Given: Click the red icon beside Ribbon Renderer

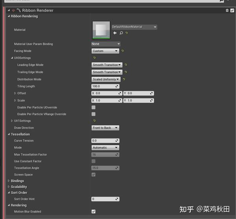Looking at the screenshot, I should pyautogui.click(x=13, y=10).
